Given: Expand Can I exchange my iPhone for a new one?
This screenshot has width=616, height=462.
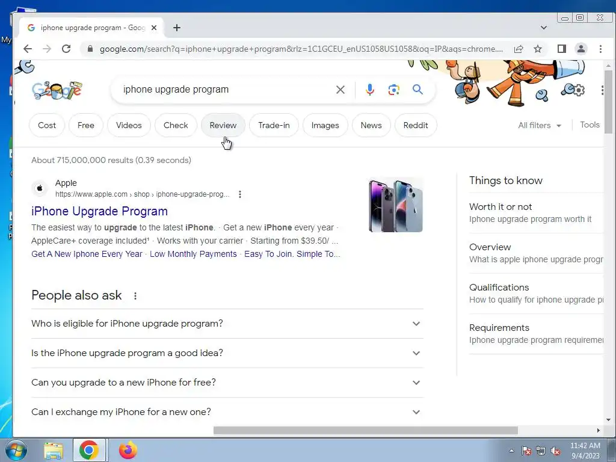Looking at the screenshot, I should coord(227,411).
